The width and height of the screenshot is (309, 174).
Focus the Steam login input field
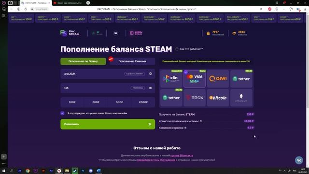coord(108,74)
